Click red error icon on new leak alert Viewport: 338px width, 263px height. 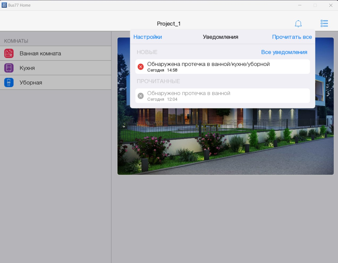[141, 67]
